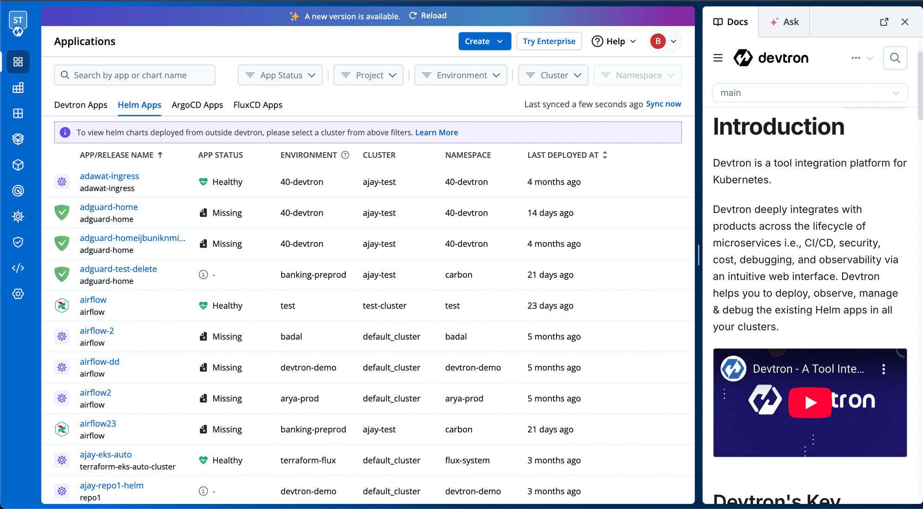Open docs in new window icon
This screenshot has height=509, width=923.
[x=884, y=22]
